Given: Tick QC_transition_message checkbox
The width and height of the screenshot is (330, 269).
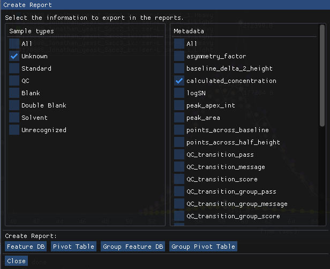Looking at the screenshot, I should pos(179,167).
